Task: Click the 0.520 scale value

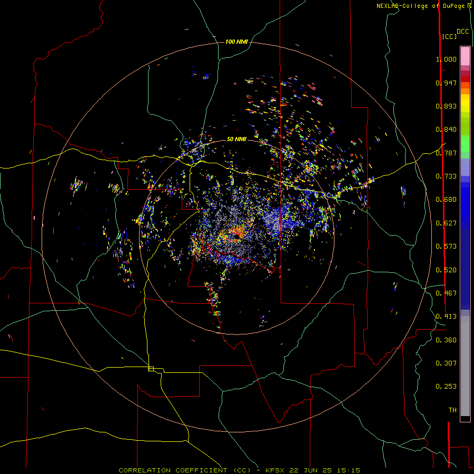Action: (446, 270)
